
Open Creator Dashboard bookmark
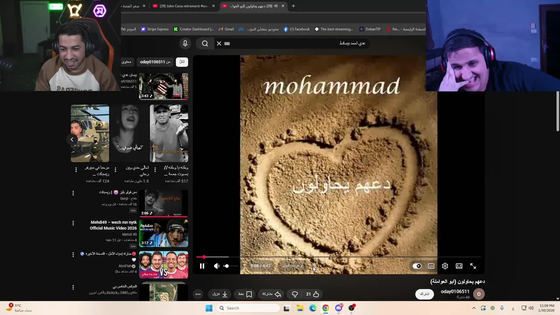pyautogui.click(x=193, y=29)
